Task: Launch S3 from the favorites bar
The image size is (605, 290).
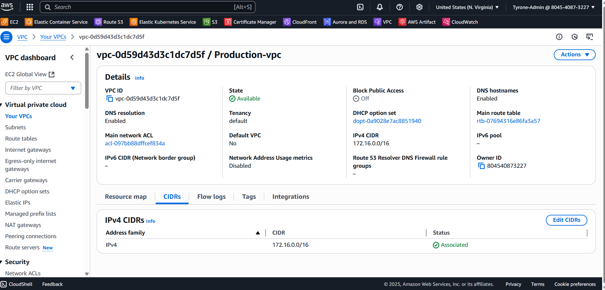Action: [x=210, y=22]
